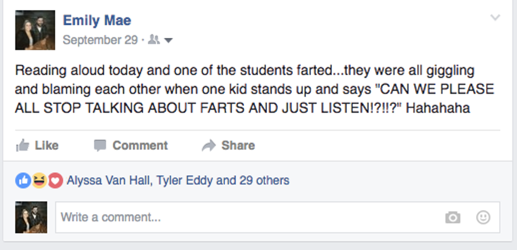Click the blue Like reaction icon
The image size is (517, 250).
pyautogui.click(x=23, y=181)
